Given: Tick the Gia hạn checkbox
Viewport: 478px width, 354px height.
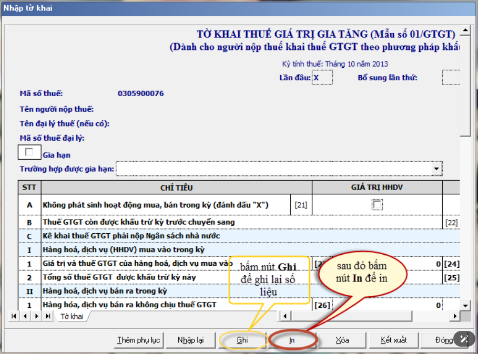Looking at the screenshot, I should (x=29, y=152).
